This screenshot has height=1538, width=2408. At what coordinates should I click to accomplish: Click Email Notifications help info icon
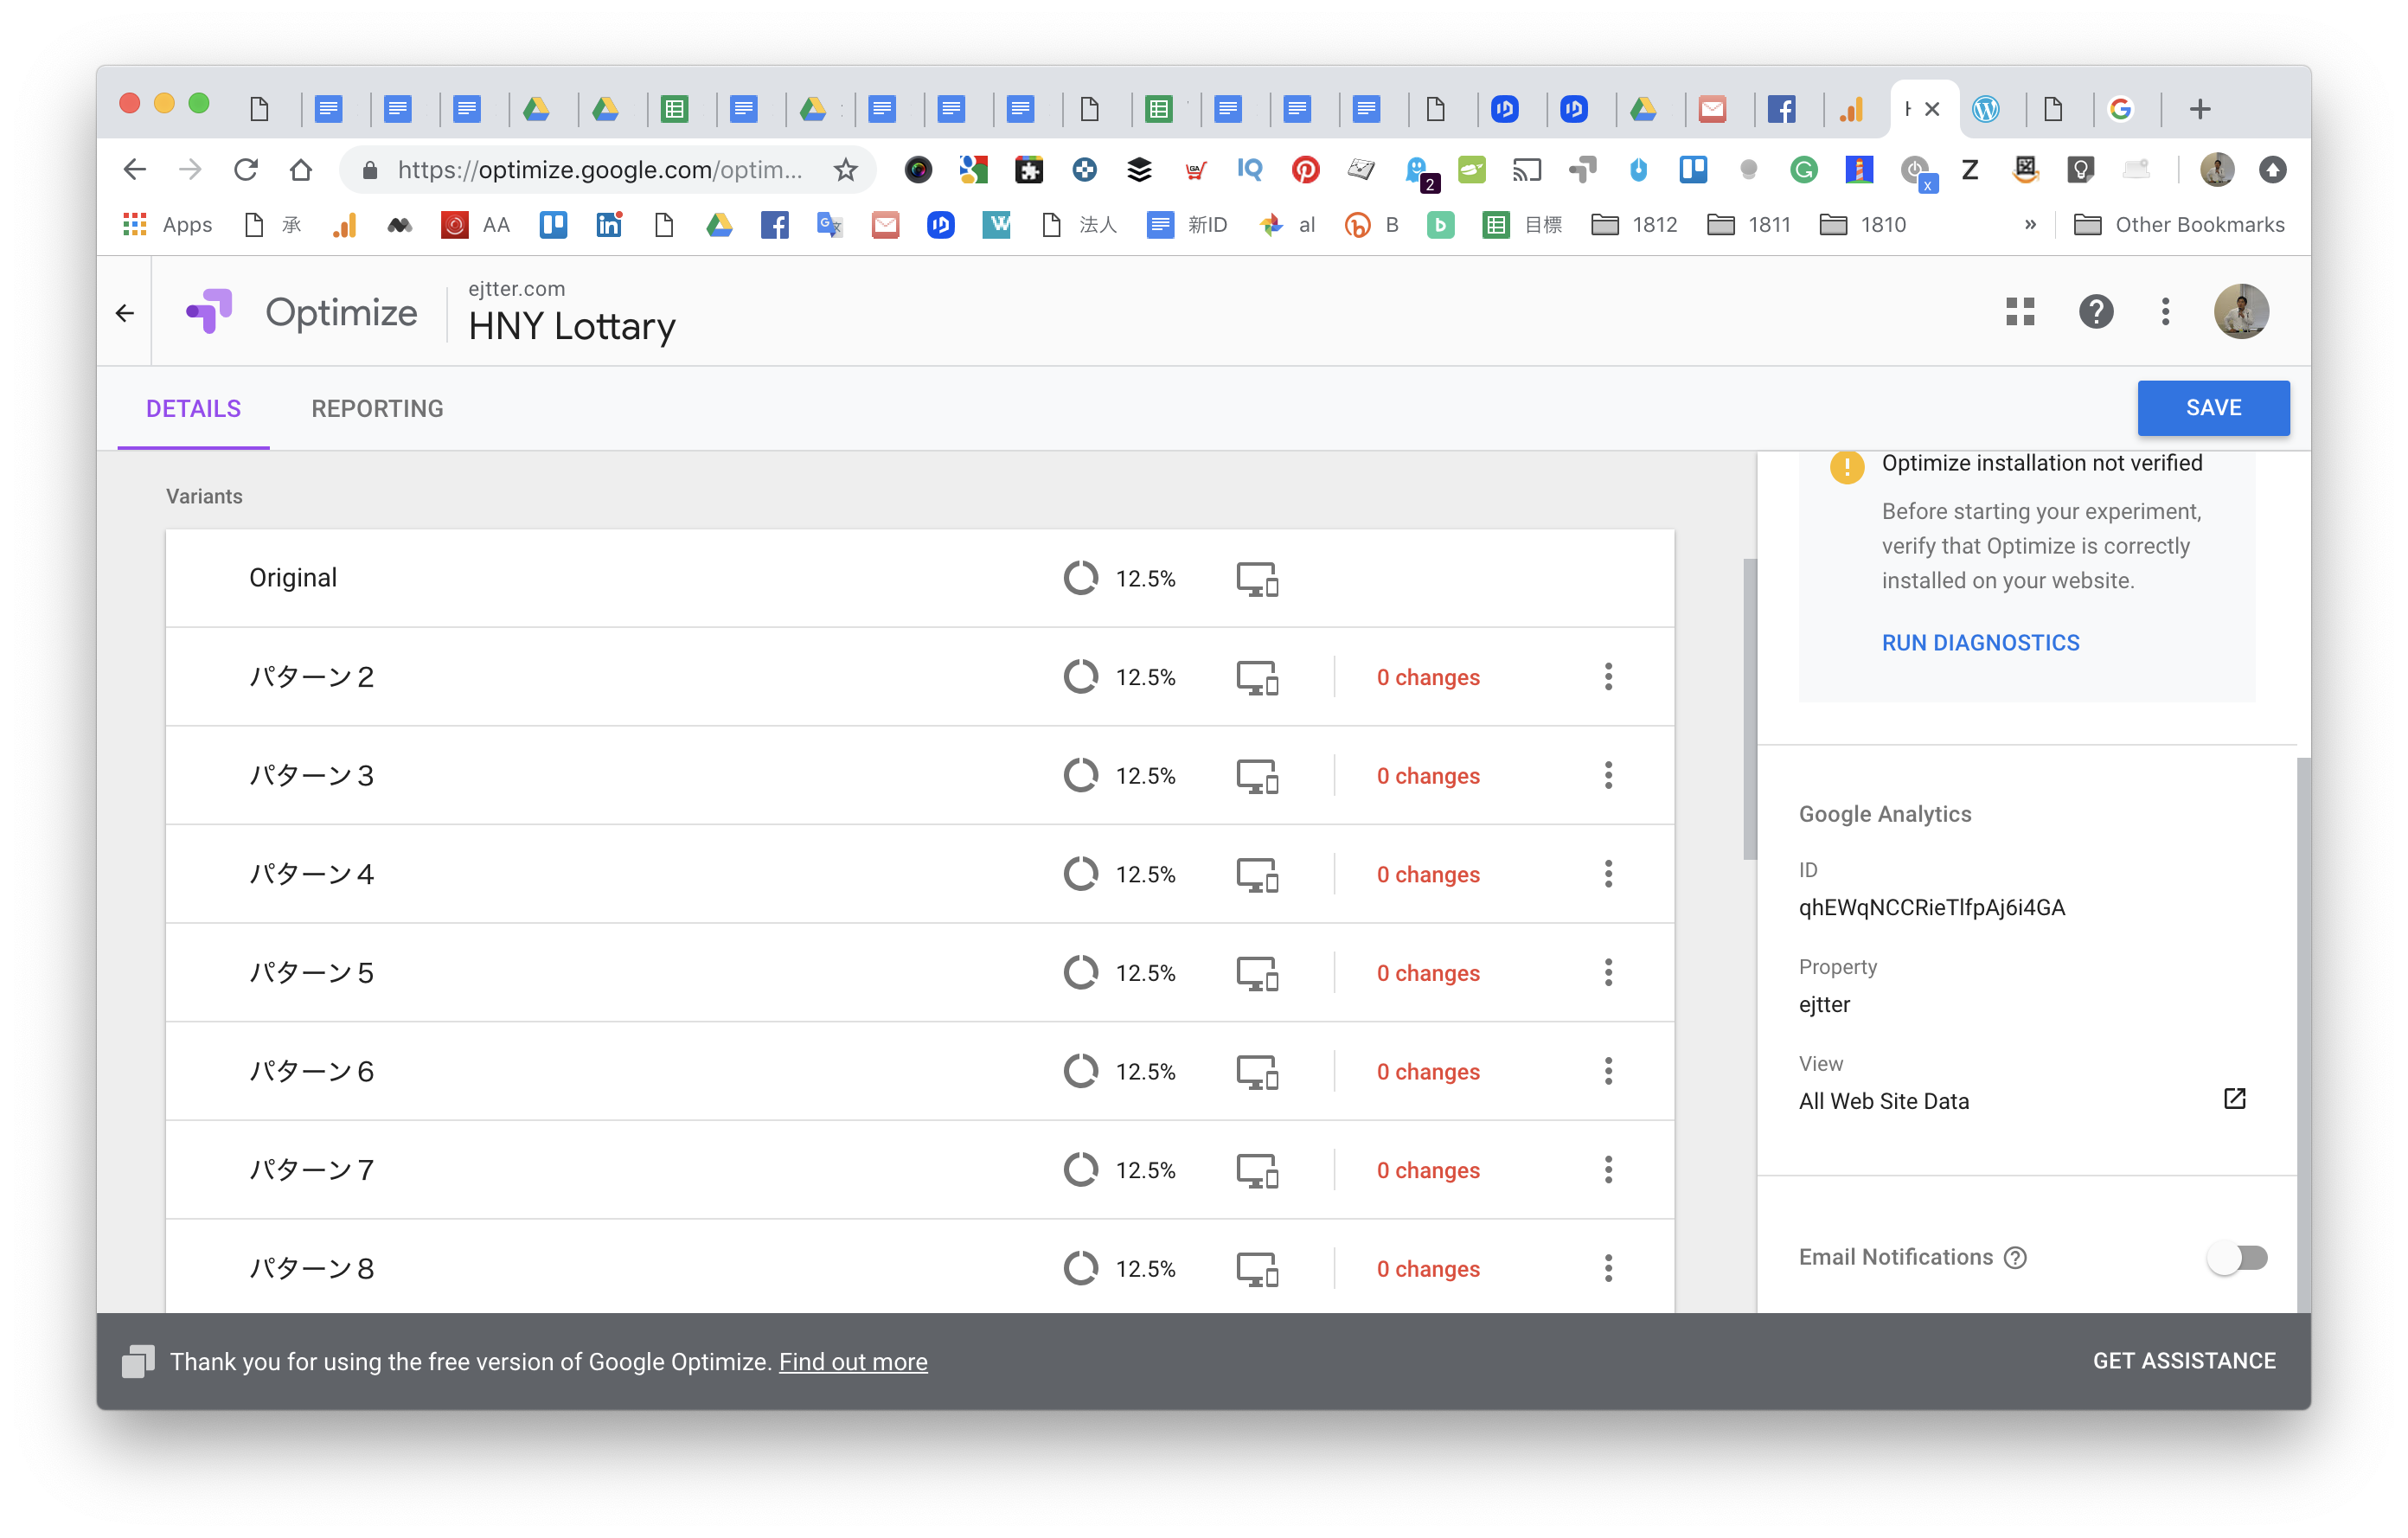point(2016,1258)
